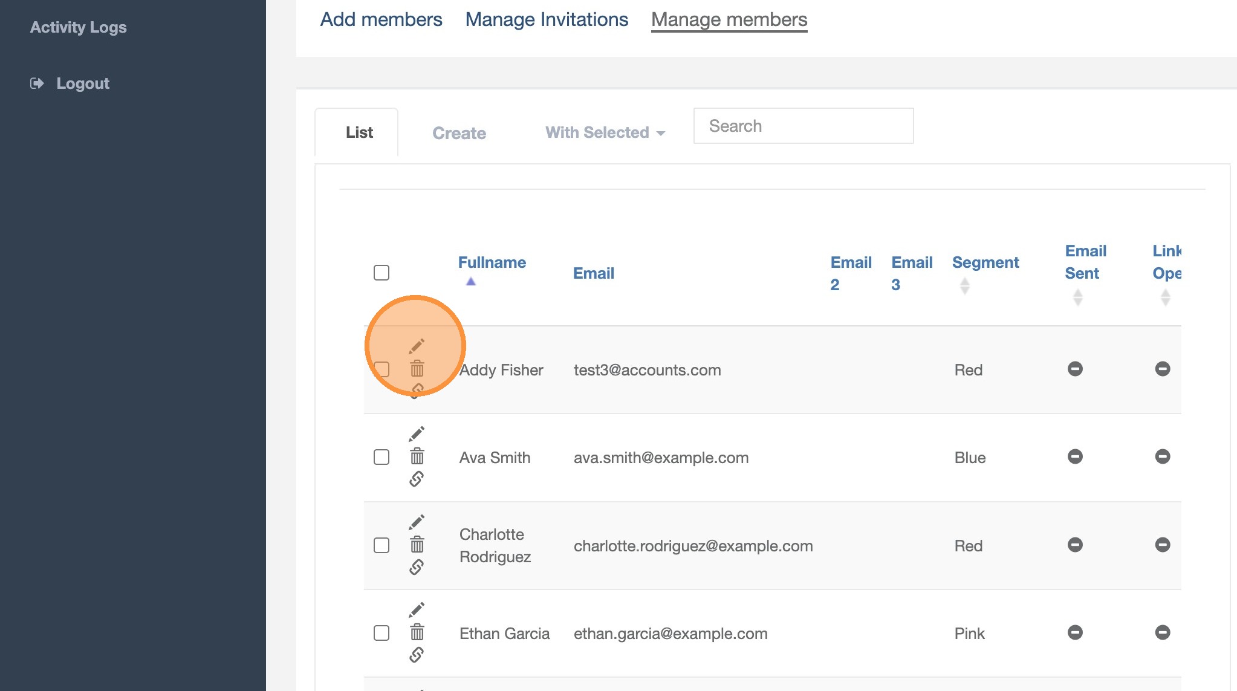Click Logout icon in sidebar
The width and height of the screenshot is (1237, 691).
pos(37,83)
